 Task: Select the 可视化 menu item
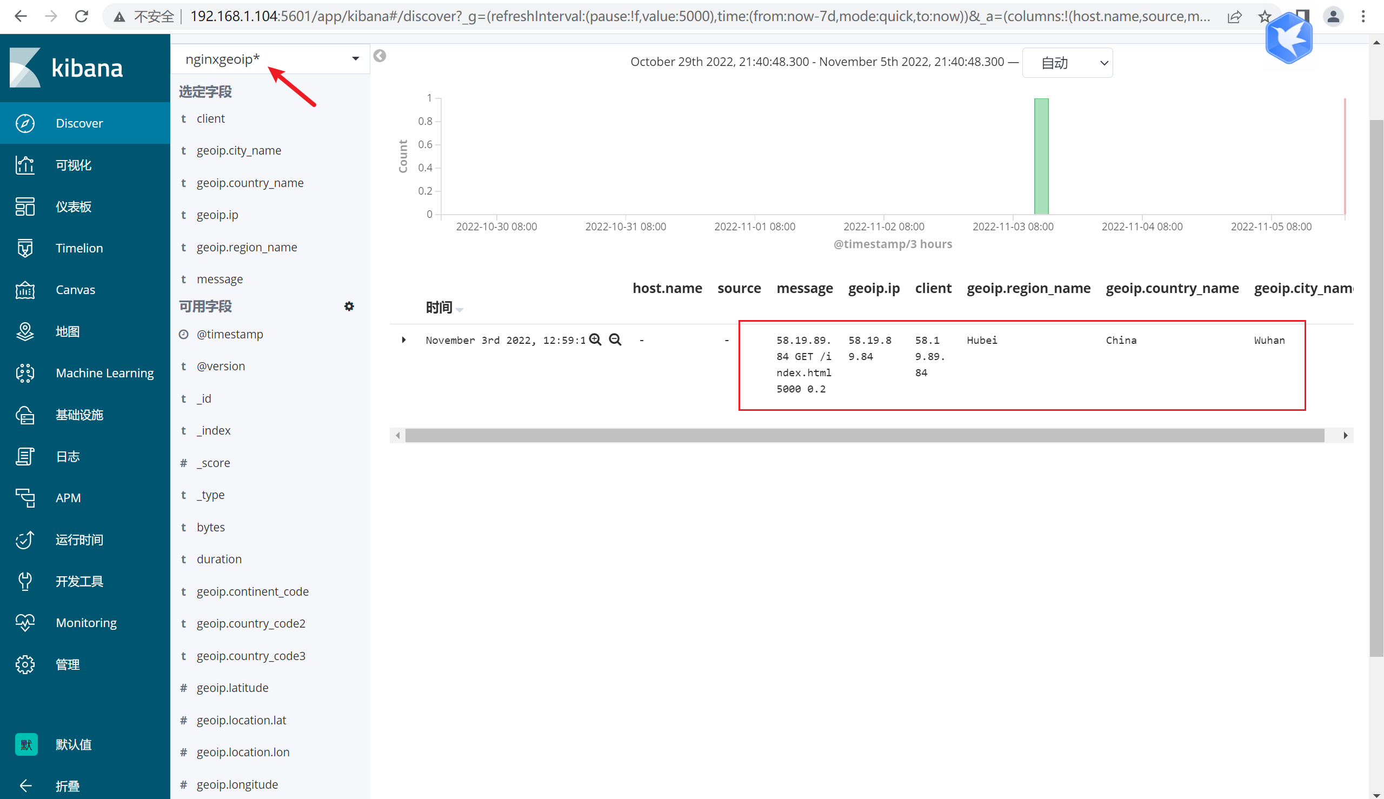click(74, 165)
